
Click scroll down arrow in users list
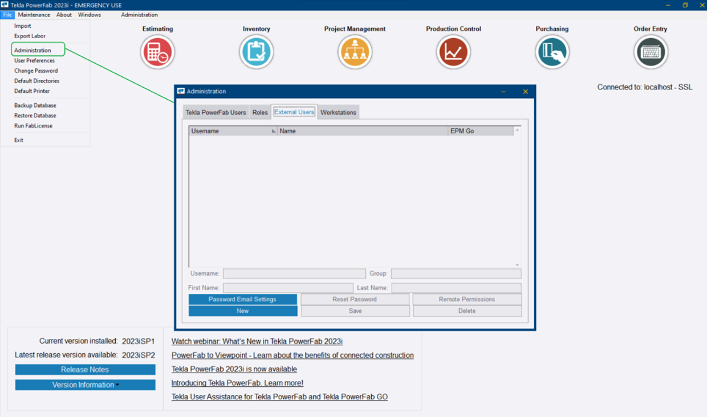click(517, 265)
